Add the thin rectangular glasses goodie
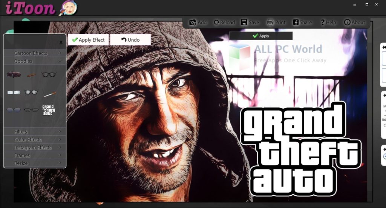The image size is (386, 208). tap(31, 110)
